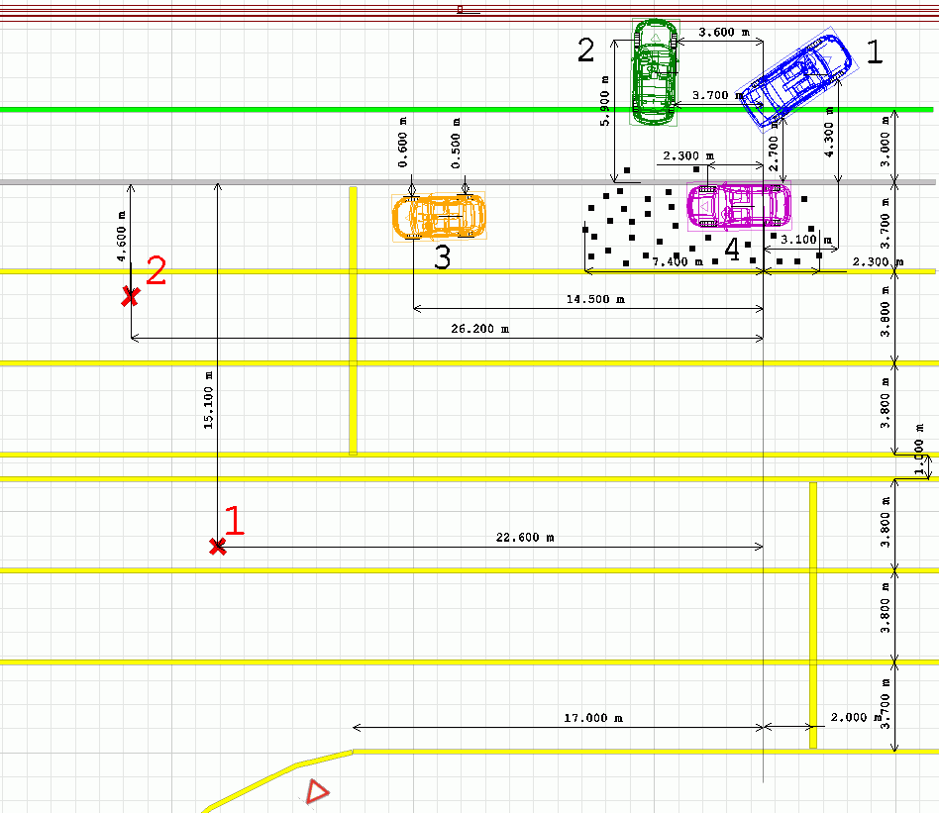Click the 17.000 m dimension label
Image resolution: width=939 pixels, height=813 pixels.
[x=592, y=717]
